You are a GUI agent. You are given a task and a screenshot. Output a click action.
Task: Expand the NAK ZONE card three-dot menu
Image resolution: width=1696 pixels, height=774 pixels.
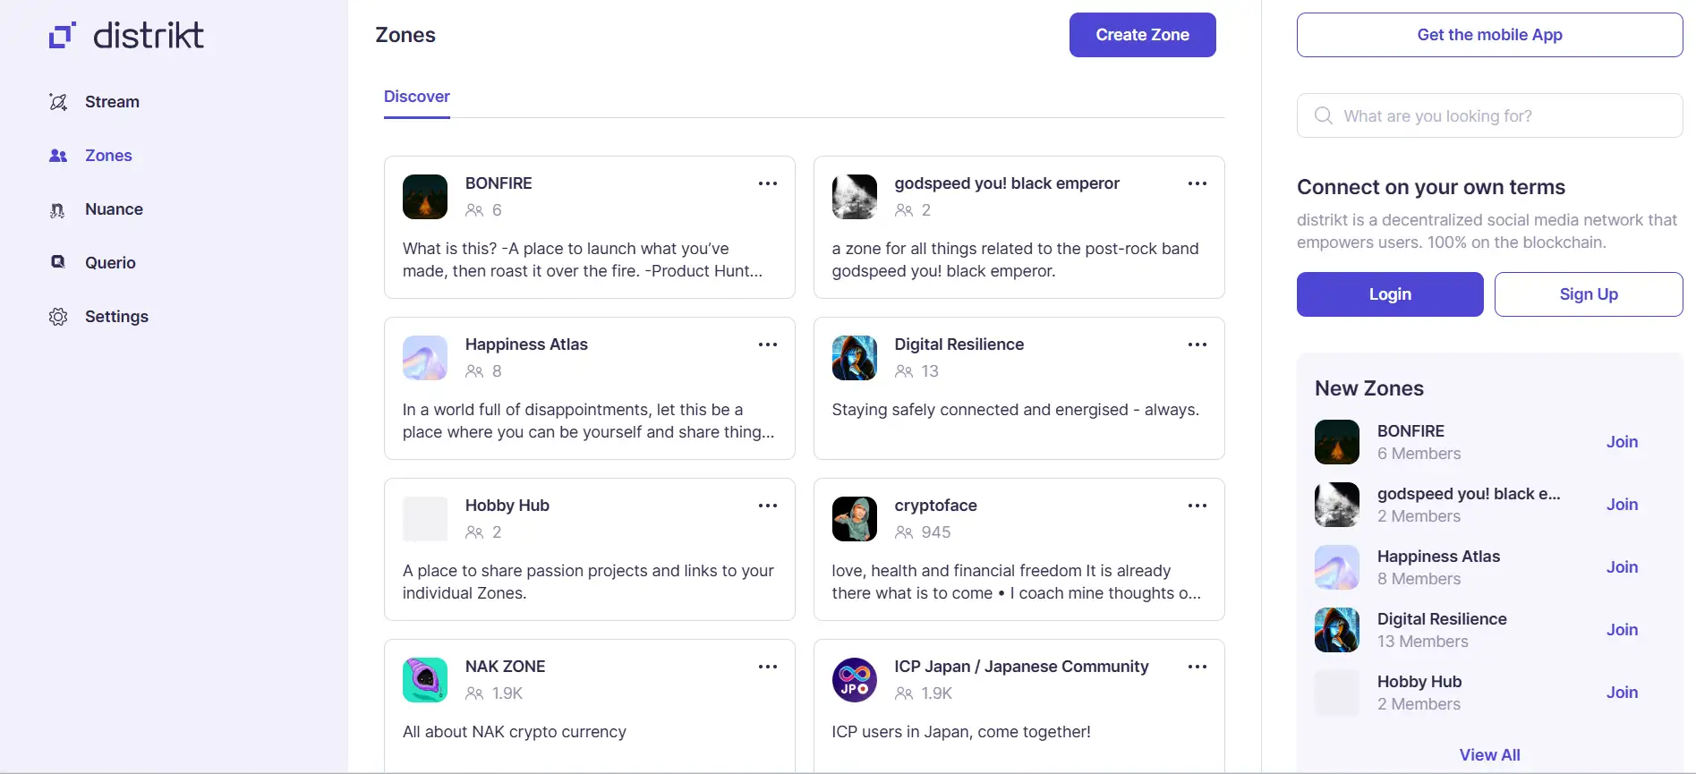[768, 667]
